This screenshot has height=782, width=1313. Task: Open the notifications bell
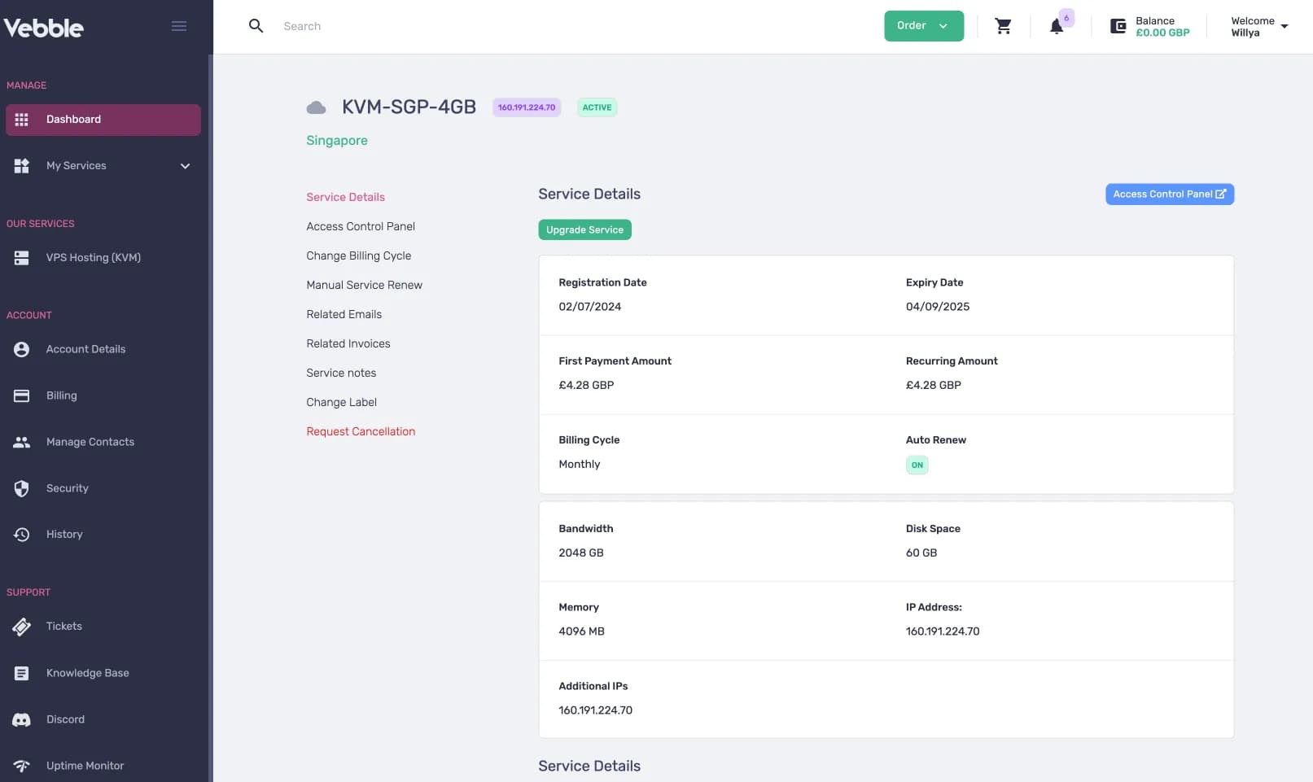(x=1056, y=26)
